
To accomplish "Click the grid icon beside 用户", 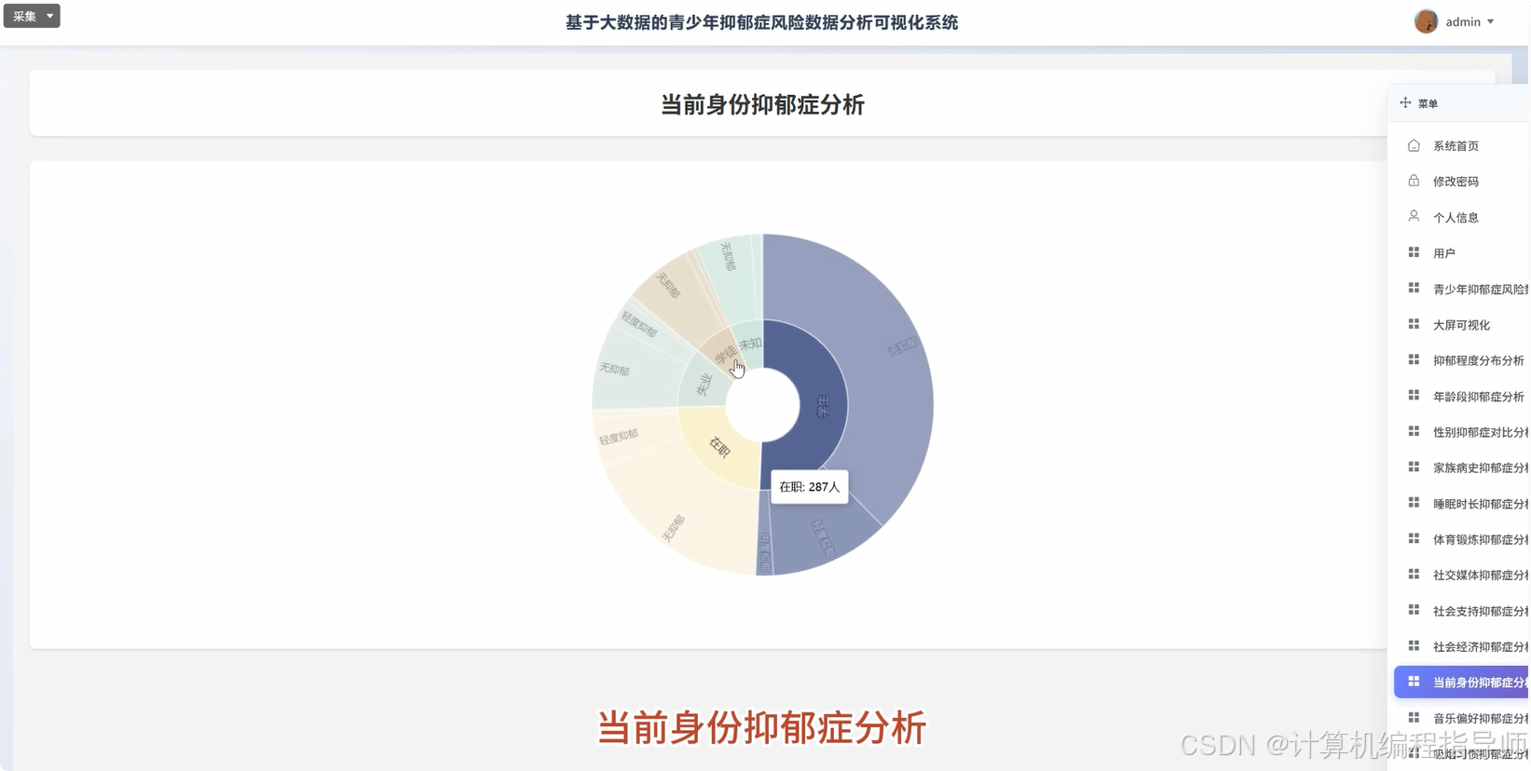I will point(1414,252).
